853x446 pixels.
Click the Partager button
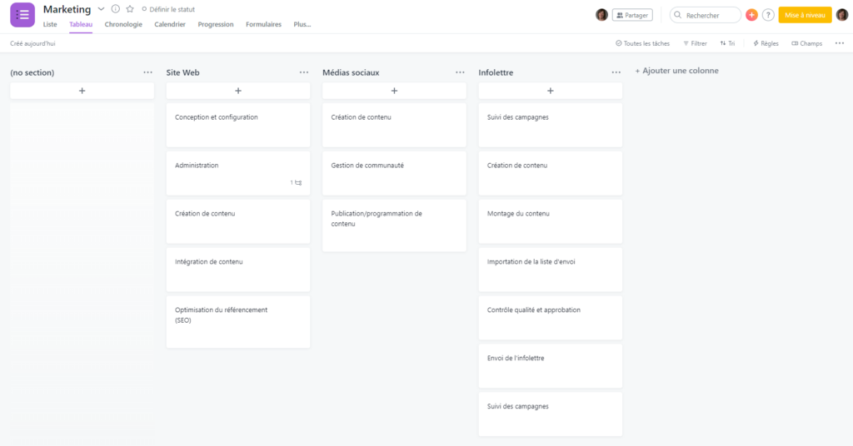point(632,15)
